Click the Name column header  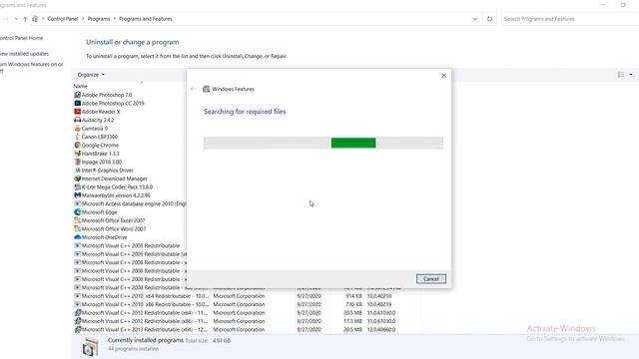pyautogui.click(x=81, y=86)
